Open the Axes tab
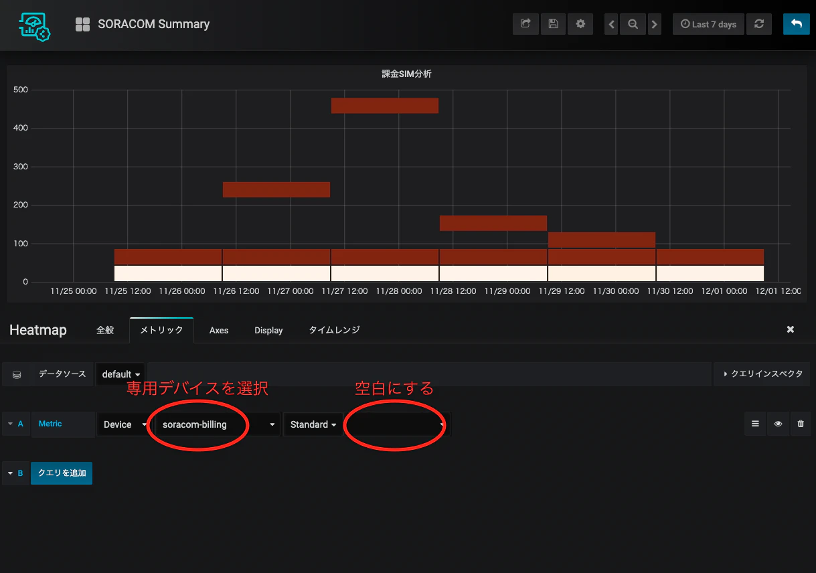Image resolution: width=816 pixels, height=573 pixels. 219,330
